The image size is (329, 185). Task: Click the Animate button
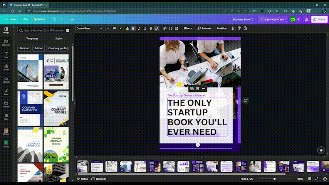(x=205, y=29)
